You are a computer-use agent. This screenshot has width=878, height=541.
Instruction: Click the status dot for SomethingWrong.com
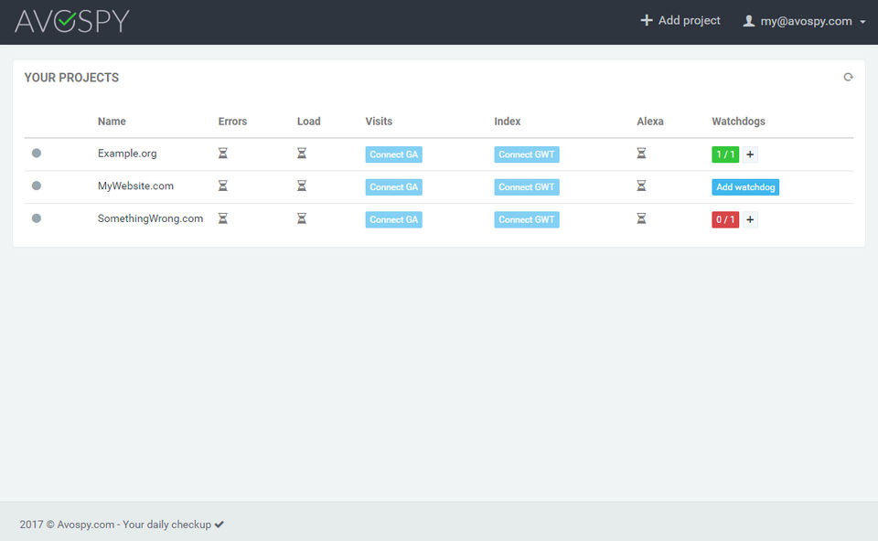[x=37, y=218]
